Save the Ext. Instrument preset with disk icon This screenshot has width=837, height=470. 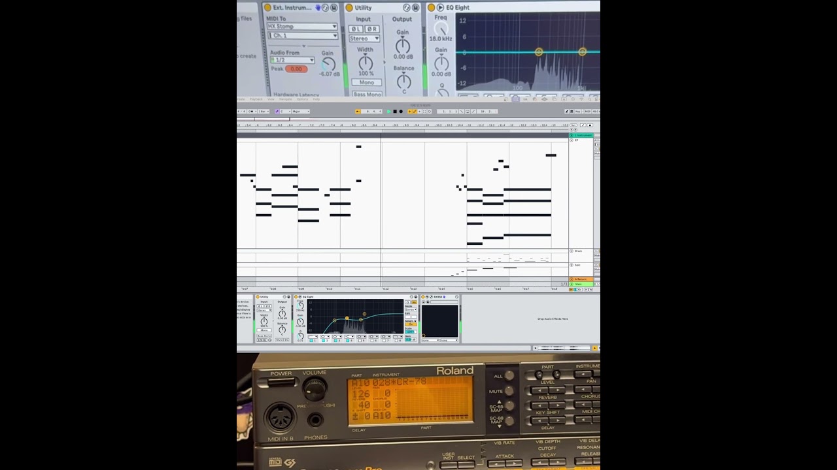(x=333, y=8)
